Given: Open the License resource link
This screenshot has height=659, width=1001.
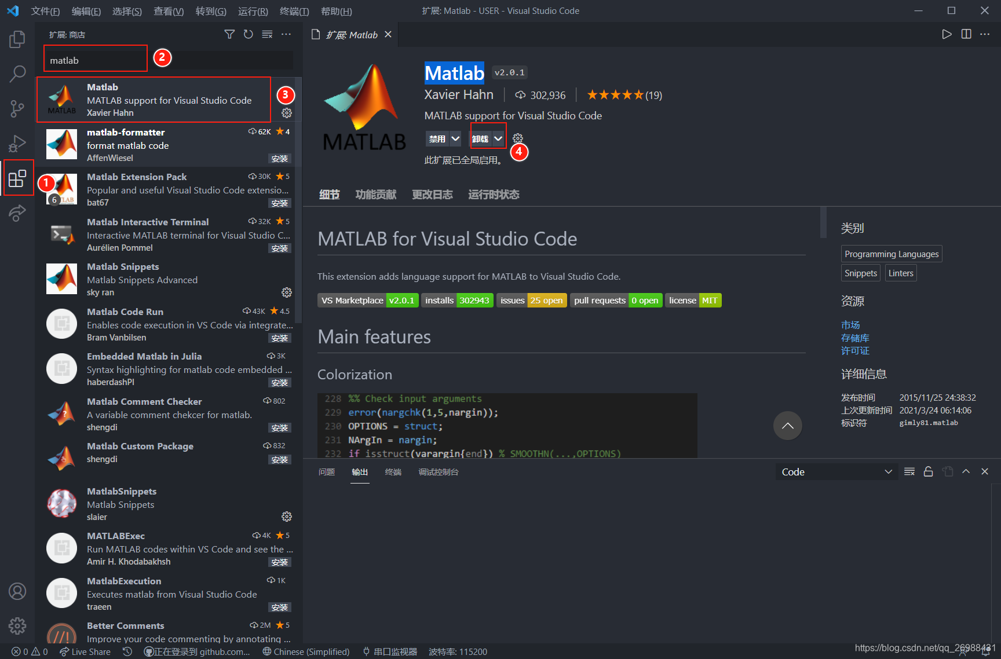Looking at the screenshot, I should pyautogui.click(x=855, y=350).
